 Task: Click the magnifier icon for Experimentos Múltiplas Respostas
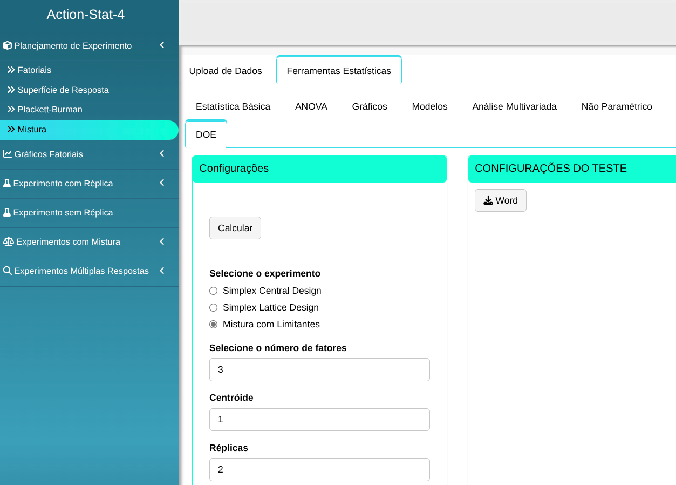click(x=8, y=271)
